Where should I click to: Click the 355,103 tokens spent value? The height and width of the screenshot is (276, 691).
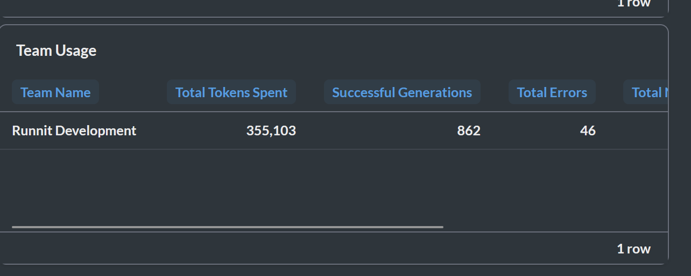pyautogui.click(x=271, y=130)
